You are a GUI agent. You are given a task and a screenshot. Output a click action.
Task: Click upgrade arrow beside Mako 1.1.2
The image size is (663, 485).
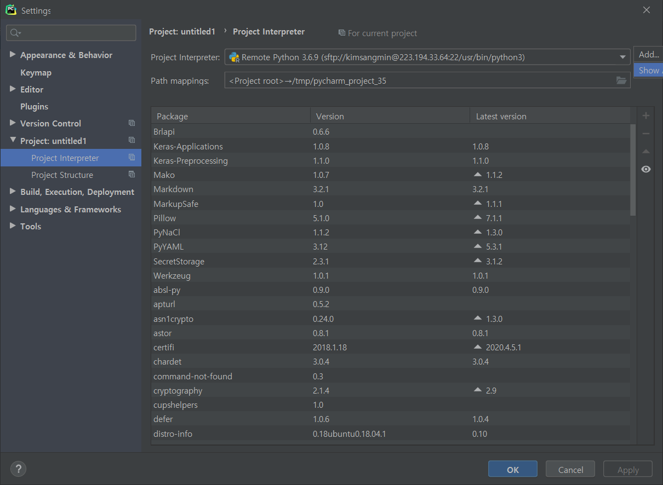tap(477, 175)
